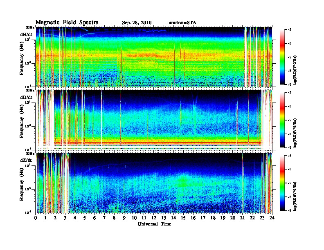Click the "8" hour tick label
324x250 pixels.
coord(114,218)
